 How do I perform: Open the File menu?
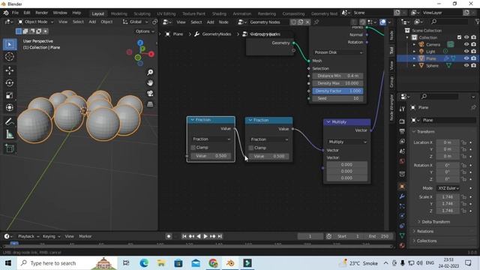click(15, 13)
